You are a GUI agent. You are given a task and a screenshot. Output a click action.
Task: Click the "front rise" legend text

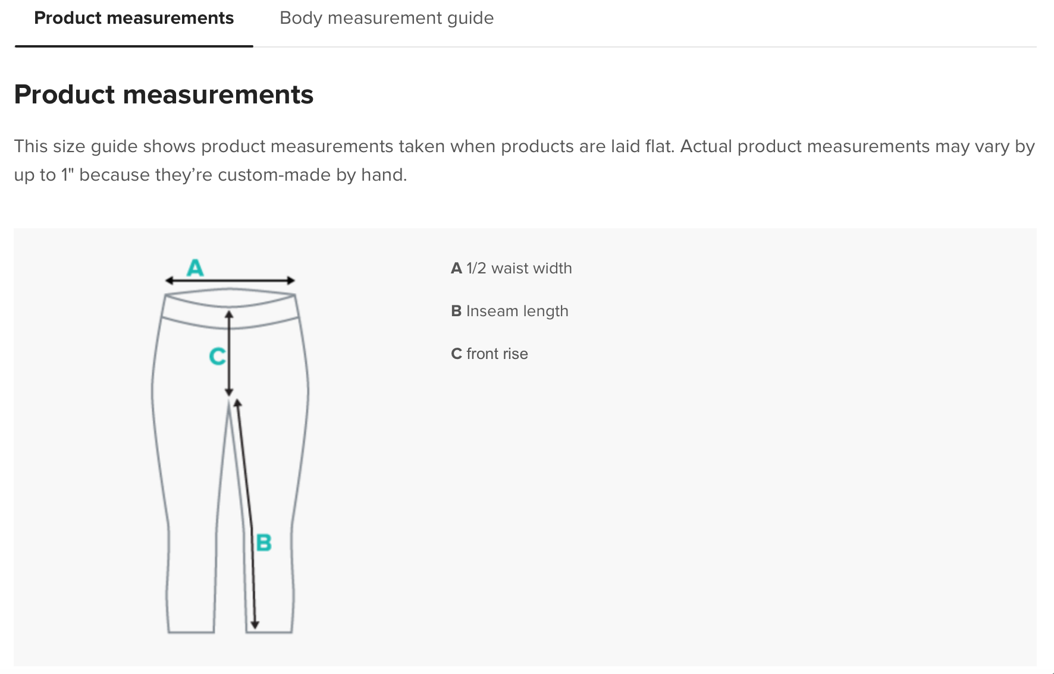pyautogui.click(x=497, y=354)
